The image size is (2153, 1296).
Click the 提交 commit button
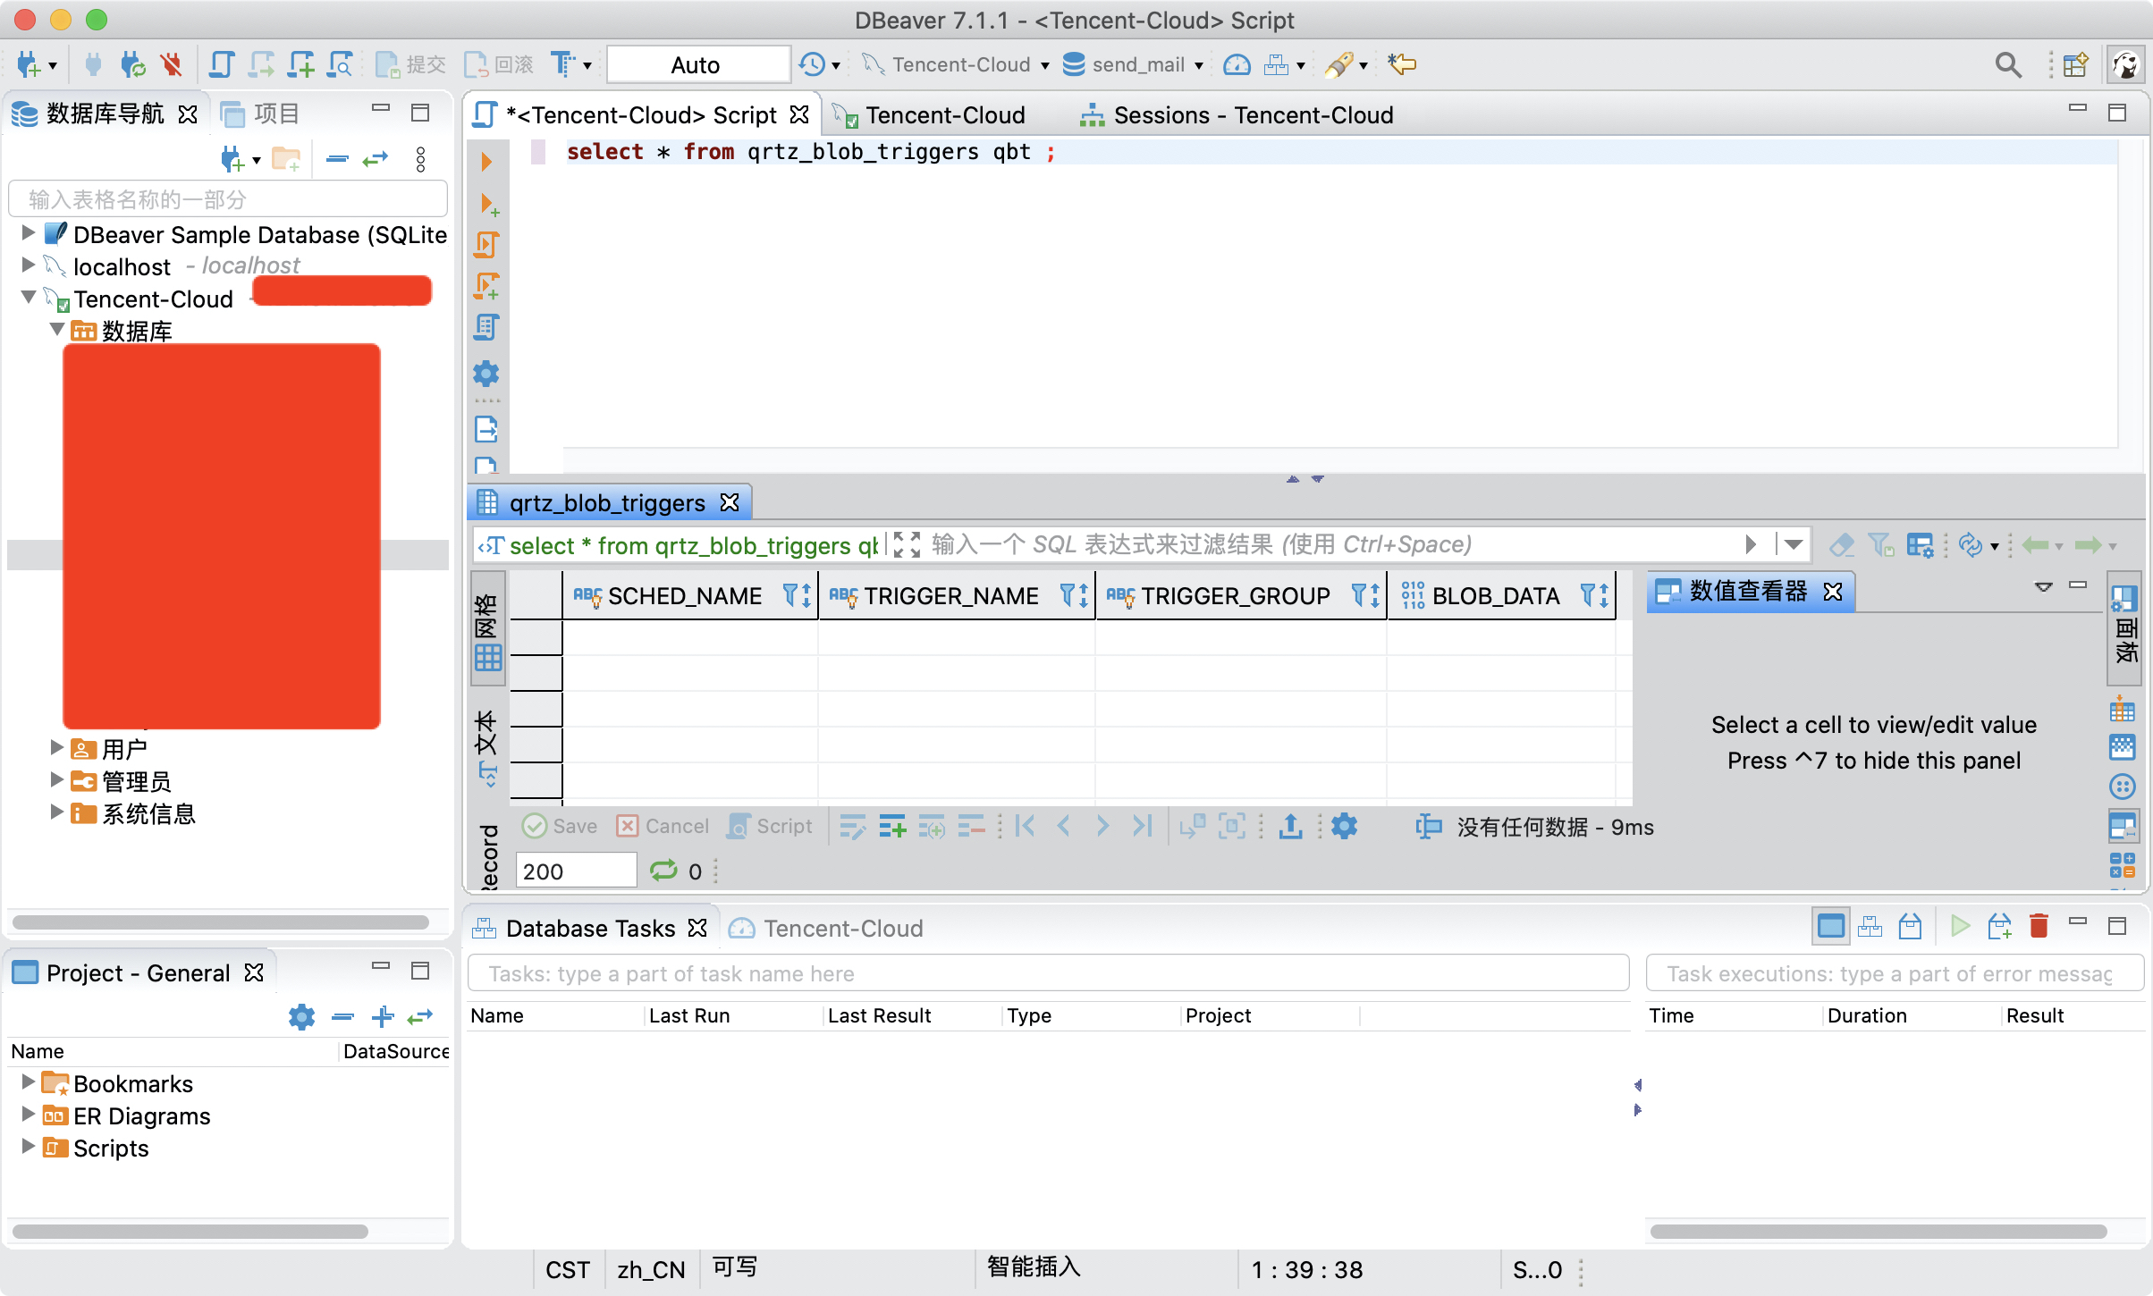pos(410,64)
